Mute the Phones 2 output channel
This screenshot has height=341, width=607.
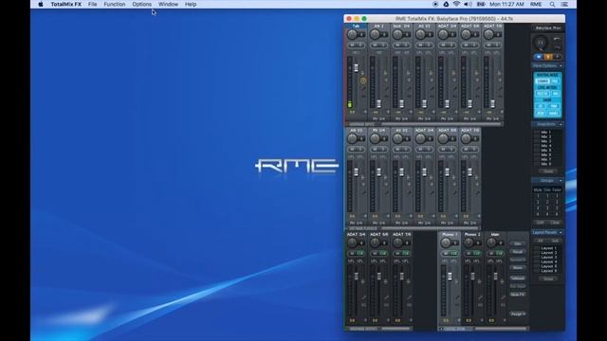pos(469,254)
